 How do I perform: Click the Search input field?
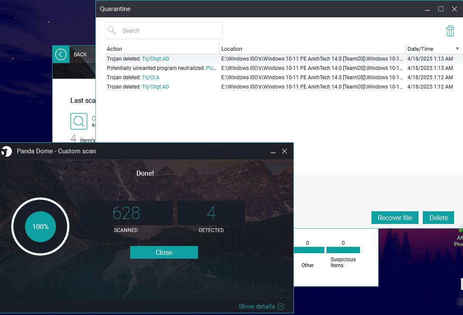[x=164, y=30]
